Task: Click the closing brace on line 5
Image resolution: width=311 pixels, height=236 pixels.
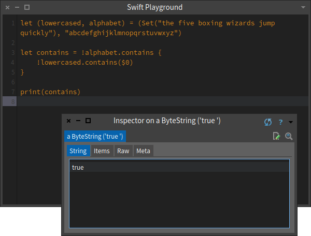Action: (22, 72)
